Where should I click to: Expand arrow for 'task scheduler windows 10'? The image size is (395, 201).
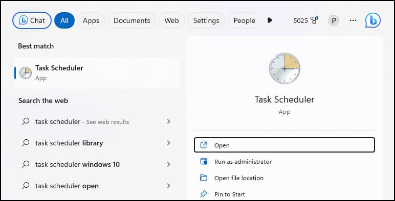[x=168, y=164]
